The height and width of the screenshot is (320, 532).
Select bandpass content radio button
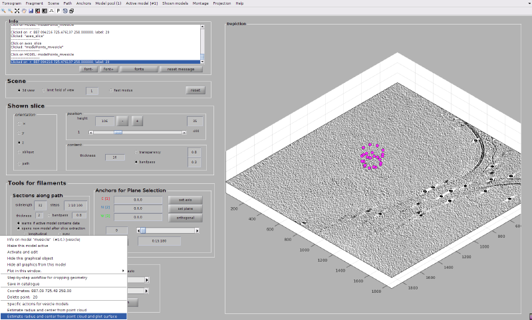[136, 162]
